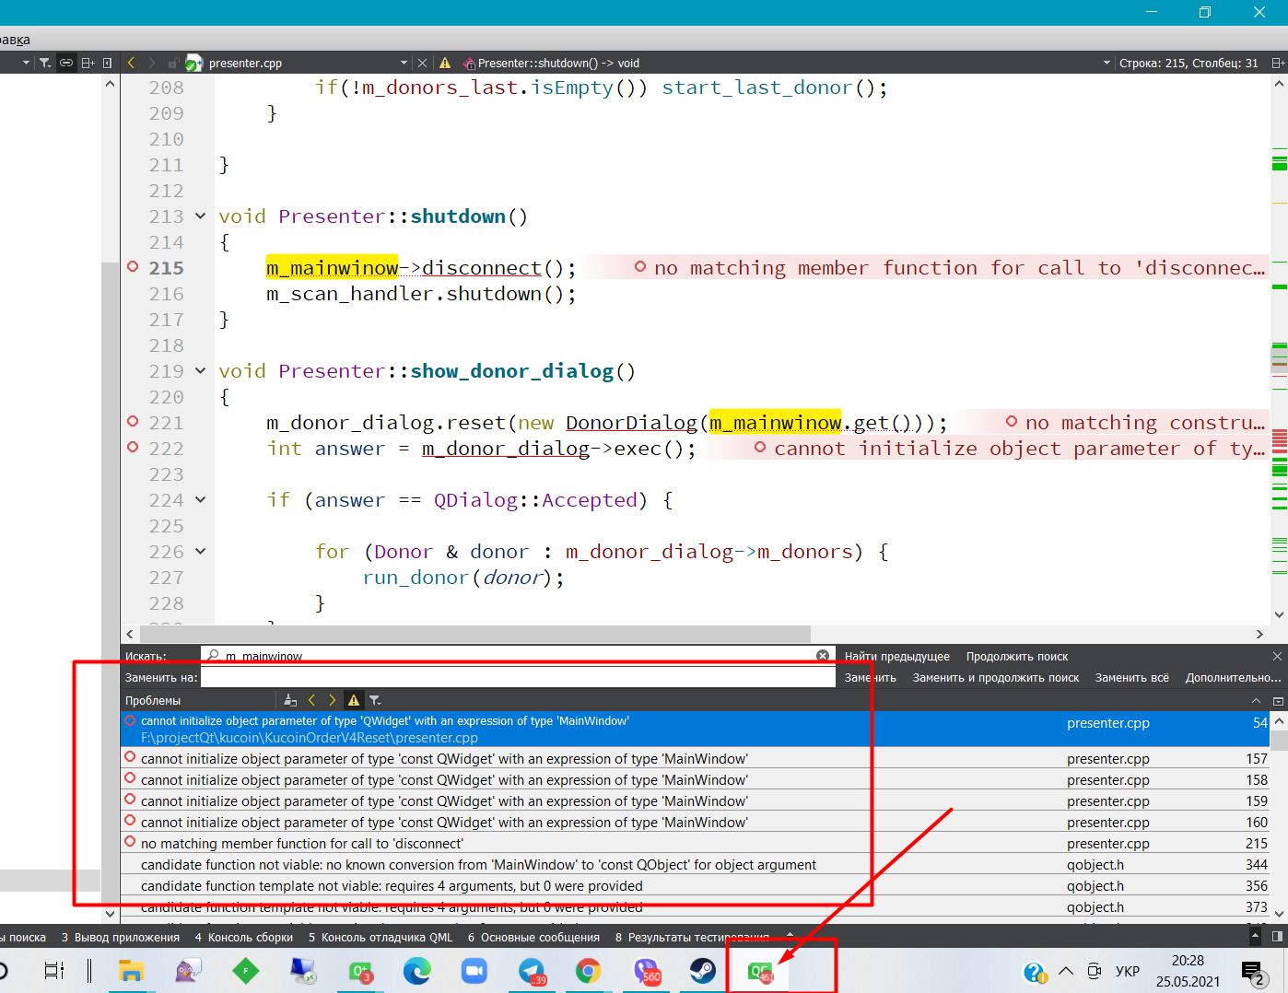Go back using the yellow left arrow
Image resolution: width=1288 pixels, height=993 pixels.
131,63
